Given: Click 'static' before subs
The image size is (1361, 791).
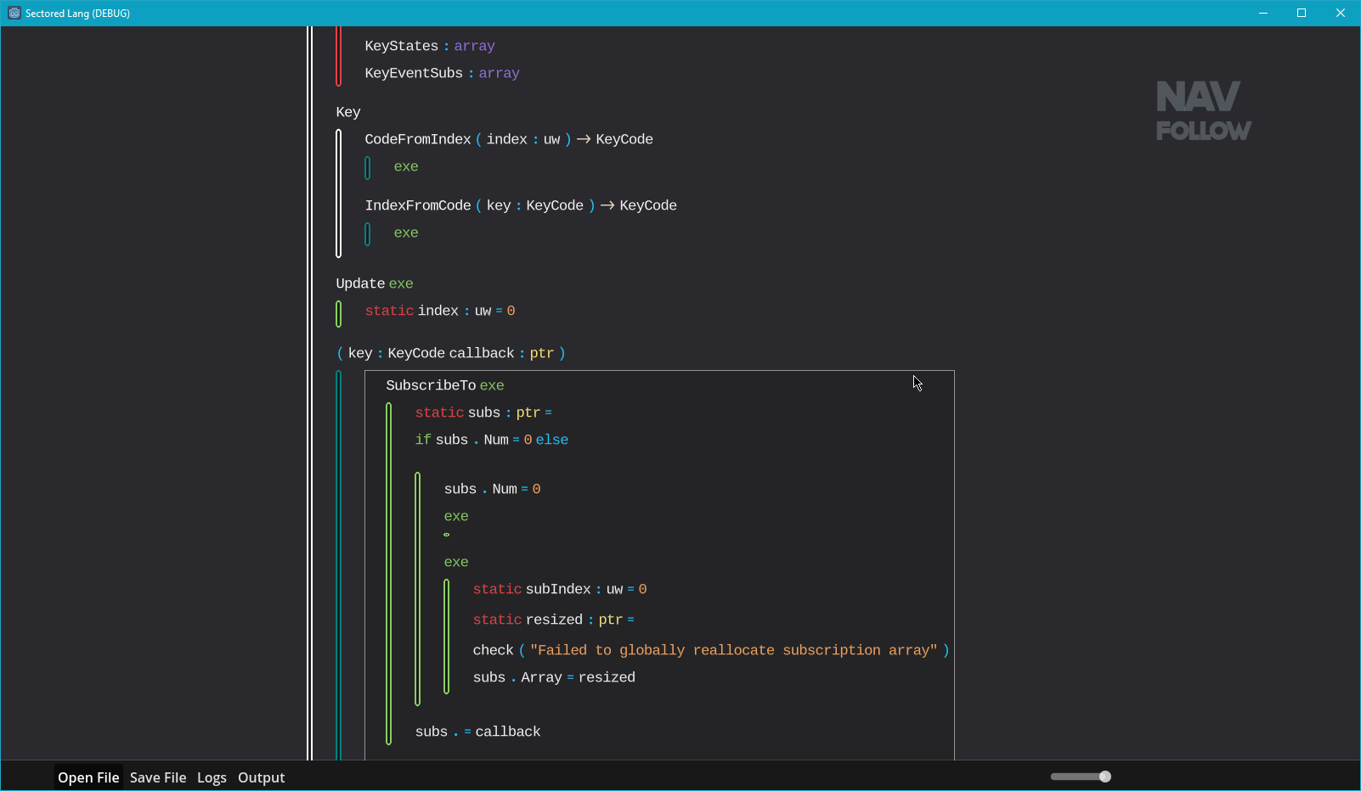Looking at the screenshot, I should point(439,412).
